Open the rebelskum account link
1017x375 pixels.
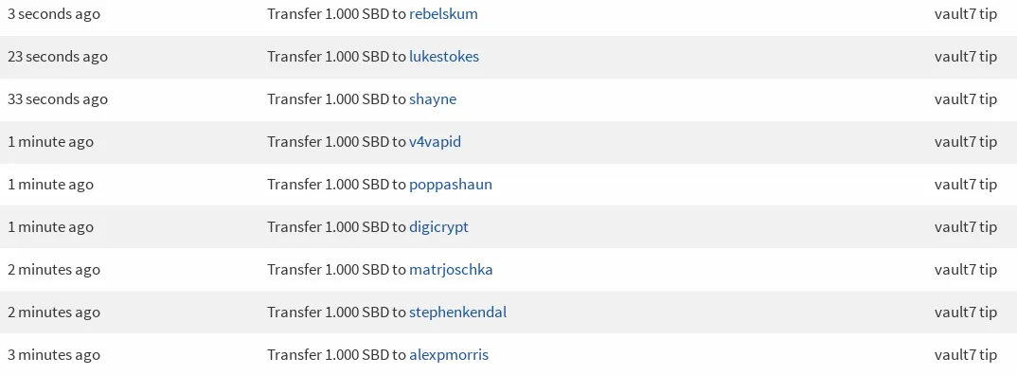(444, 13)
